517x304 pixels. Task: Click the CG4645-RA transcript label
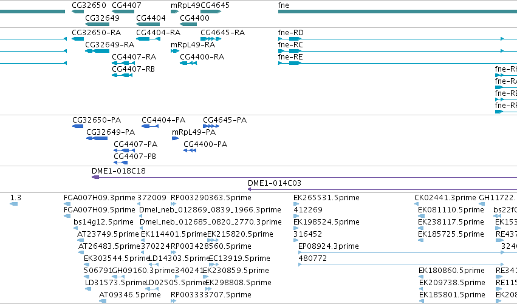[222, 33]
